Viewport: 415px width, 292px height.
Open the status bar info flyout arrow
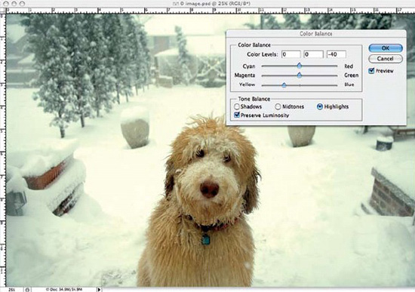pyautogui.click(x=99, y=290)
